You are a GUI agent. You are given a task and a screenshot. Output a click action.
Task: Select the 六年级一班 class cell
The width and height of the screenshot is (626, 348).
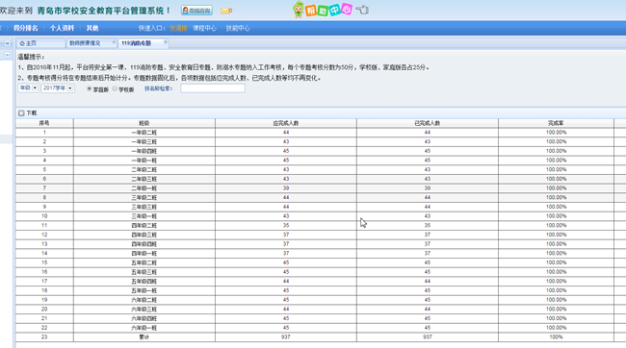coord(144,328)
